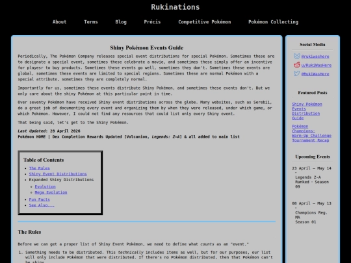Open the Blog menu item
Image resolution: width=351 pixels, height=263 pixels.
pyautogui.click(x=121, y=22)
